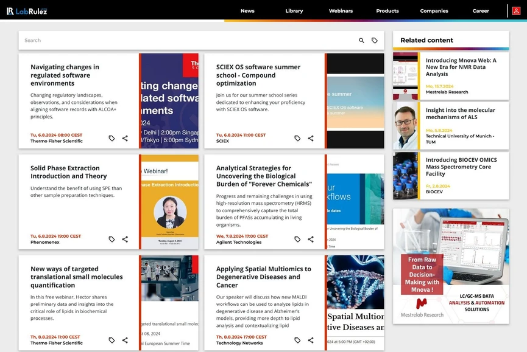Screen dimensions: 527x352
Task: Open the Mestrelab Mnova advertisement banner
Action: [450, 274]
